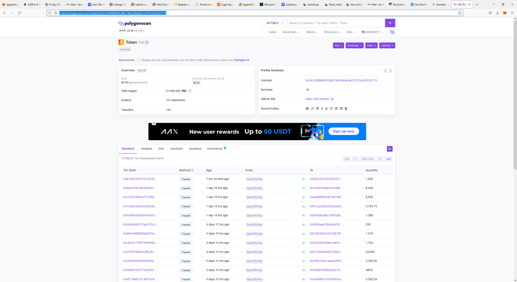Click the GitHub social profile icon
This screenshot has height=282, width=517.
coord(331,108)
